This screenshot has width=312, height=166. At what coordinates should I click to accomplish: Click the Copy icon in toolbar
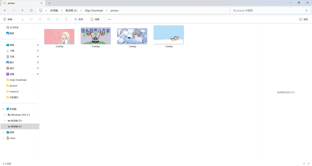coord(31,19)
